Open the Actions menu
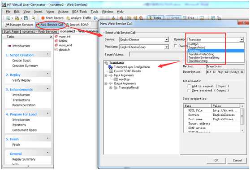 (x=63, y=12)
